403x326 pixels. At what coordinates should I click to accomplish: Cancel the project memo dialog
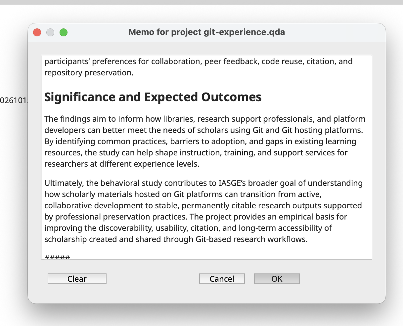point(222,279)
